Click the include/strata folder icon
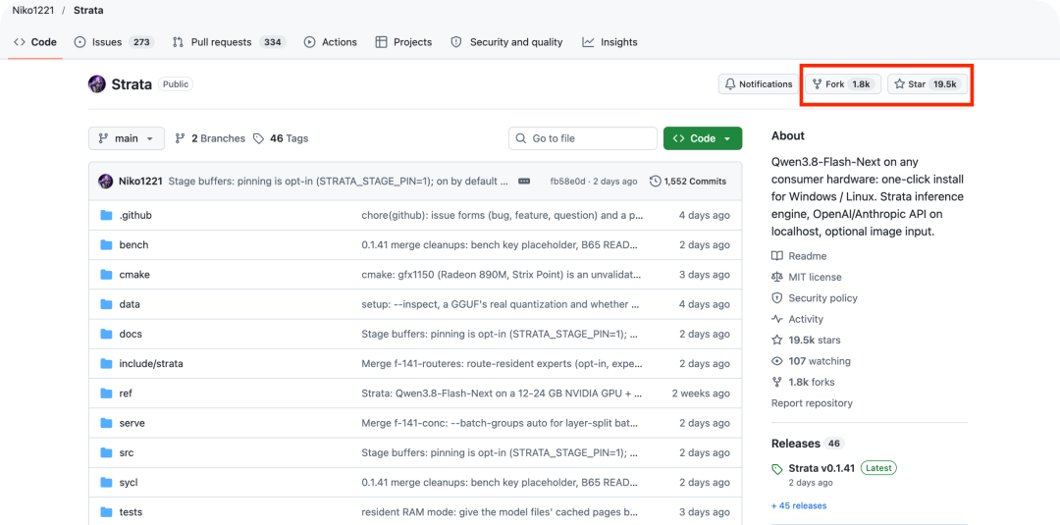 tap(106, 363)
